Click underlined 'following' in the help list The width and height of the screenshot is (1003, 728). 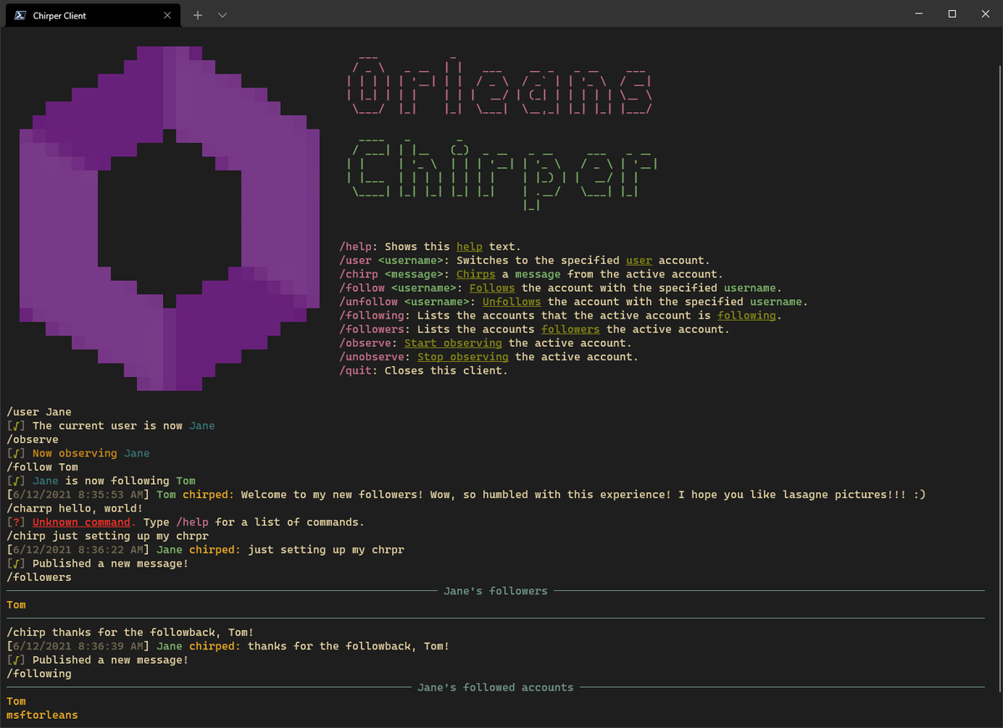coord(746,315)
